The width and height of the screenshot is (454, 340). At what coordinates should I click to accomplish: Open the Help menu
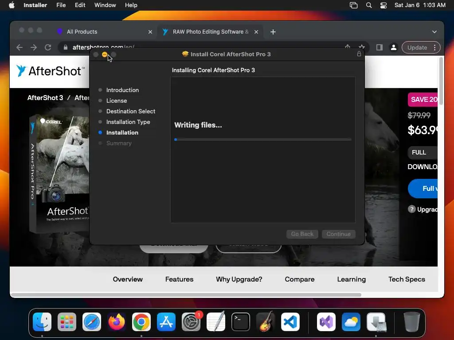tap(131, 5)
